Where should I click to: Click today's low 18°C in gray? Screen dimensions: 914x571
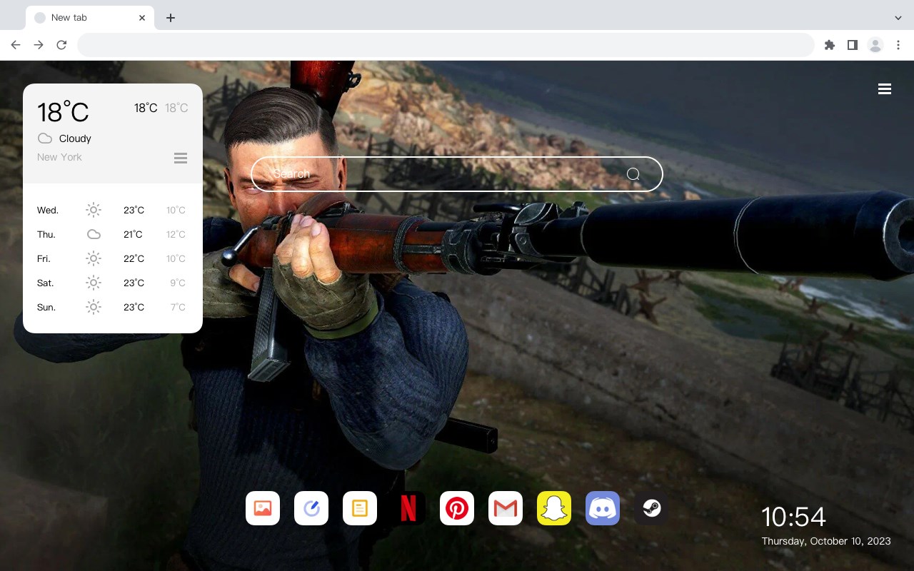pyautogui.click(x=176, y=108)
